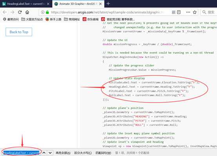This screenshot has width=217, height=156.
Task: Toggle 高亮全部 highlight all option
Action: (63, 153)
